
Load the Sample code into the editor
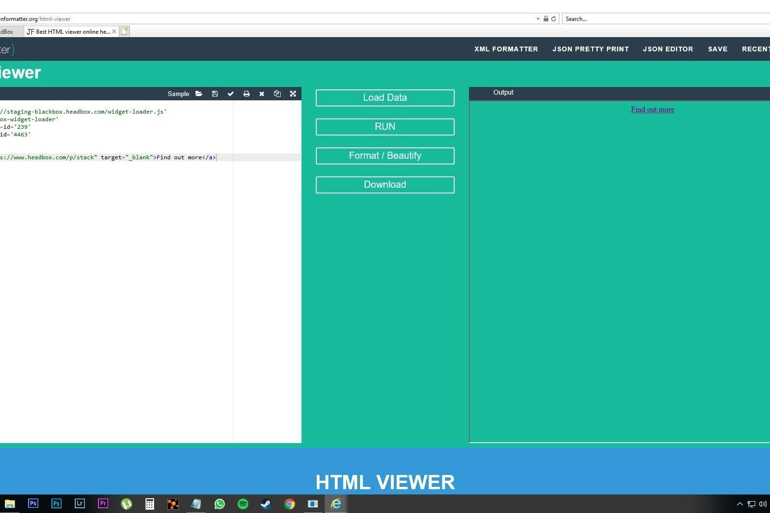pyautogui.click(x=178, y=94)
